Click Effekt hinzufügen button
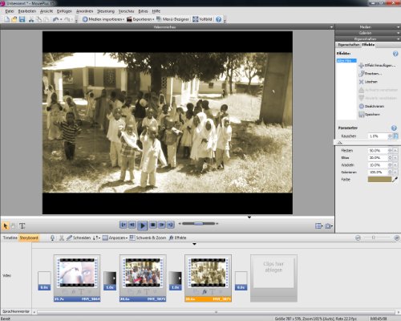Image resolution: width=401 pixels, height=321 pixels. [377, 65]
